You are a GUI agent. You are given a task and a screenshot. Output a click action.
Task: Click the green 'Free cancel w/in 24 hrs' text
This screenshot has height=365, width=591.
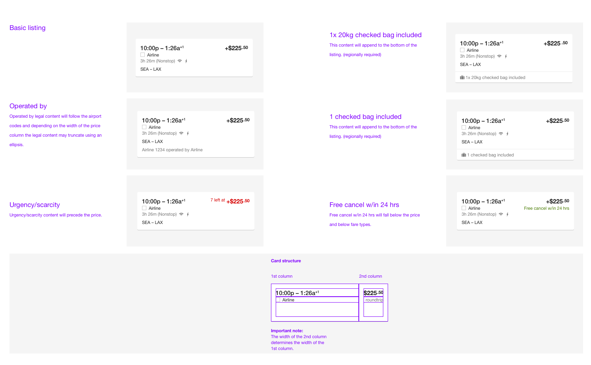pyautogui.click(x=547, y=208)
